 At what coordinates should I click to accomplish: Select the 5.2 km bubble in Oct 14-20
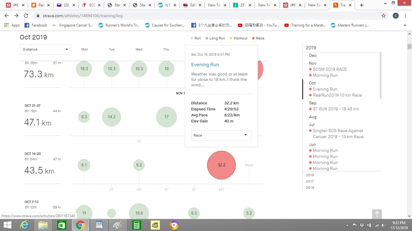tap(139, 165)
